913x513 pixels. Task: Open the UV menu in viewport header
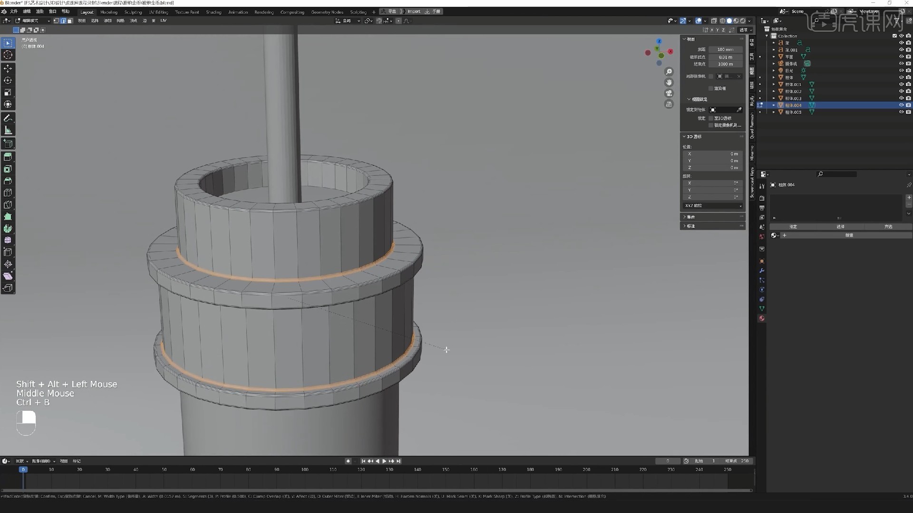pos(164,21)
